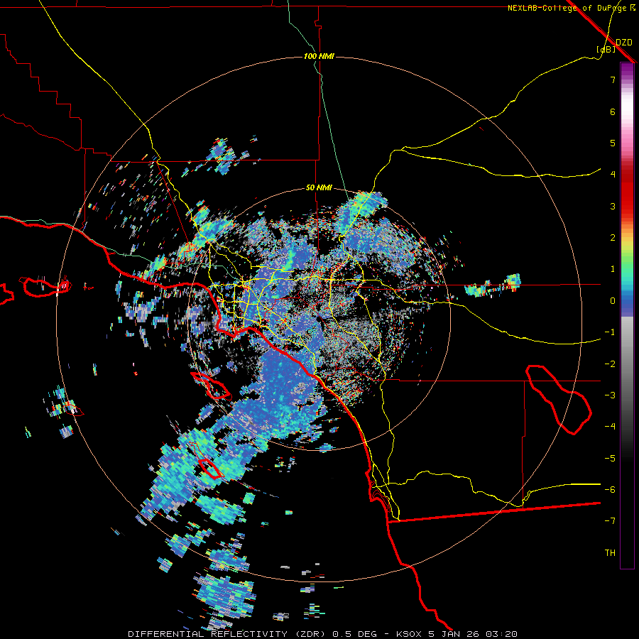Click the -1 value on the color scale
The image size is (639, 639).
610,332
